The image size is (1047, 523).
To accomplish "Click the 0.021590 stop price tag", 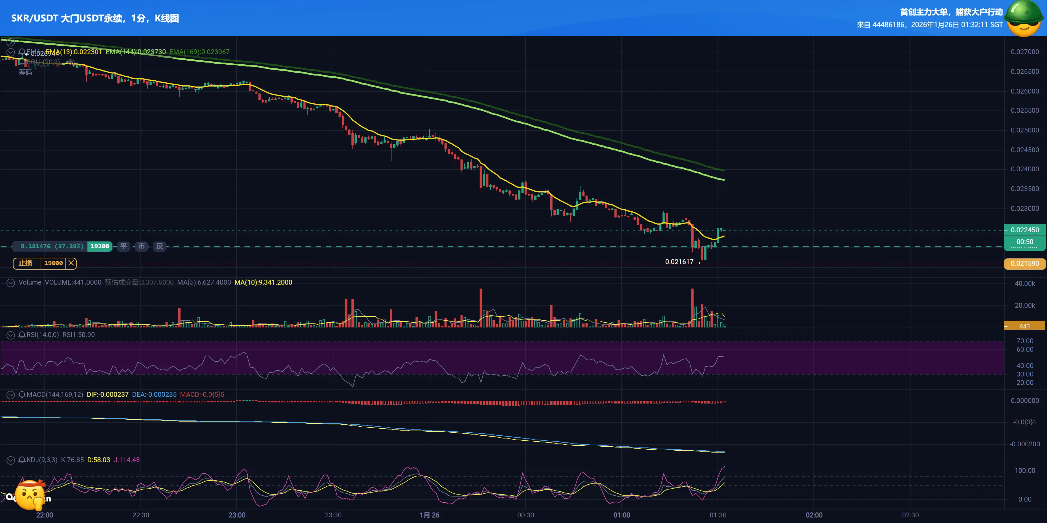I will point(1024,263).
